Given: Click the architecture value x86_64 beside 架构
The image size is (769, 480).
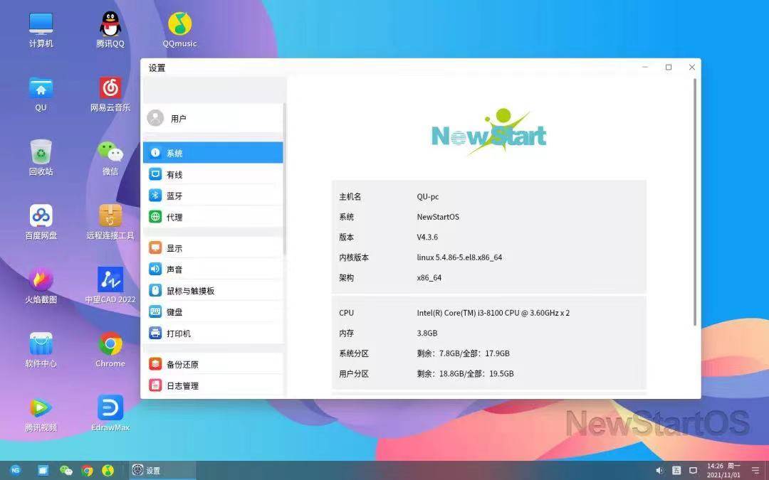Looking at the screenshot, I should [429, 278].
